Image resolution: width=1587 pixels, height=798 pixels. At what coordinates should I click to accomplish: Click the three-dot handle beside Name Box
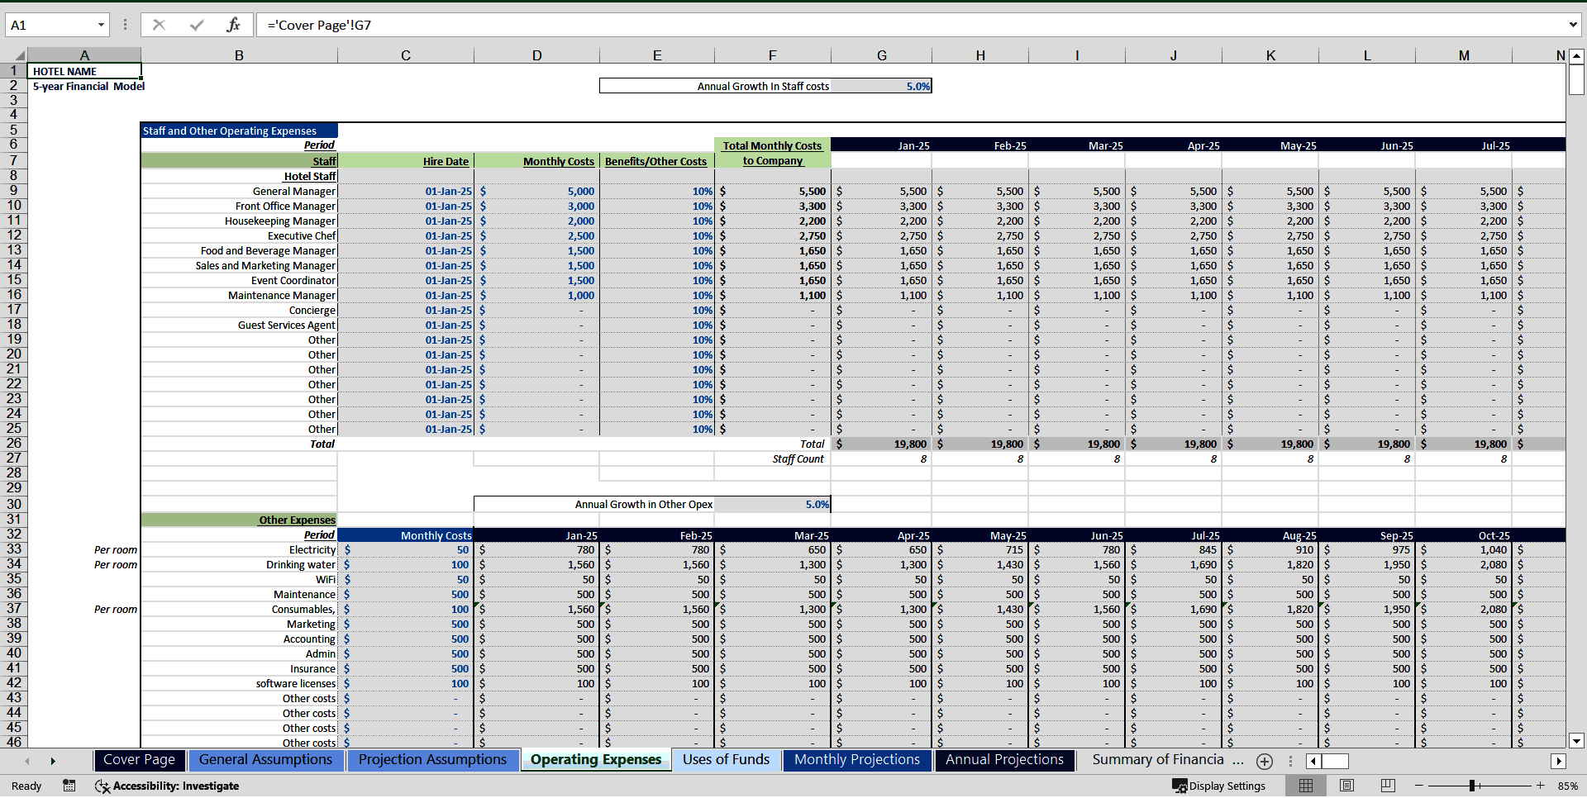click(x=125, y=25)
